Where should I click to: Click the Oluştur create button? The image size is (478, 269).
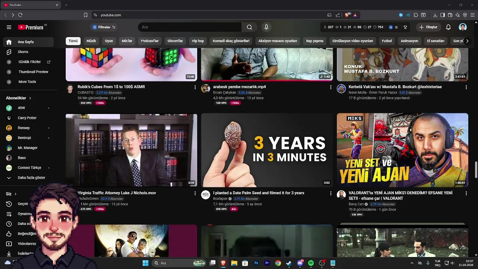428,27
